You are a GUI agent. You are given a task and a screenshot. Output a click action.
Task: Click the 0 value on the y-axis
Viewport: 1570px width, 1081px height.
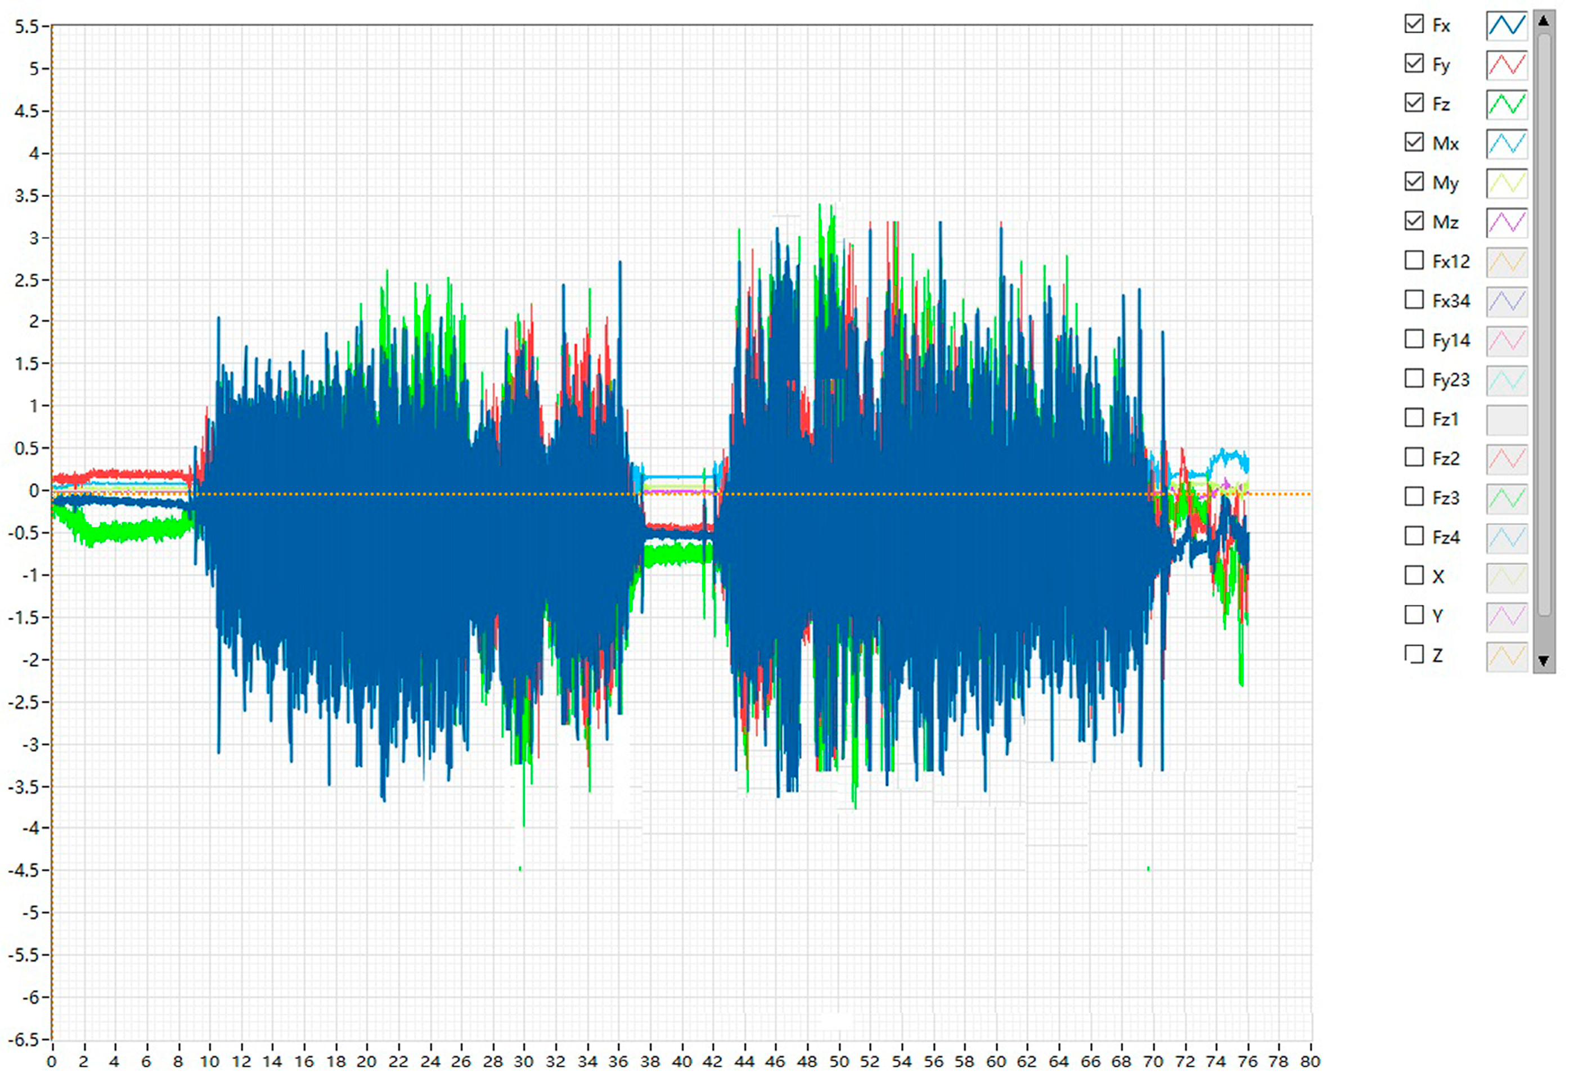coord(34,490)
